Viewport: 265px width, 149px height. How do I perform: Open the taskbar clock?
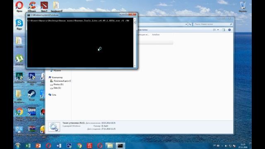243,146
